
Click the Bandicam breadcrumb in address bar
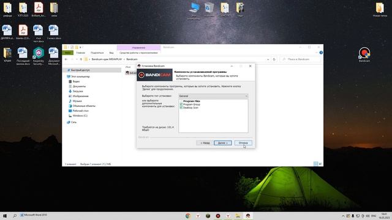pos(132,59)
